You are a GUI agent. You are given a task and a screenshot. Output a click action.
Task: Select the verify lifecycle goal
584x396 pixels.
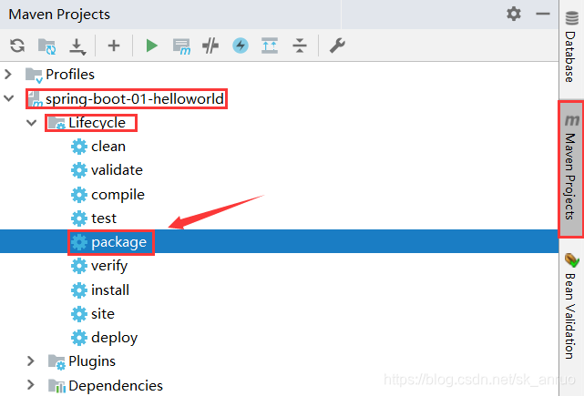coord(99,266)
